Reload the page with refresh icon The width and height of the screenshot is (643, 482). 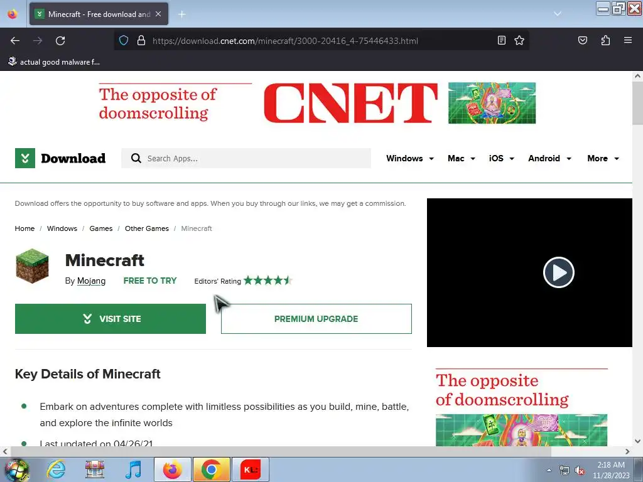pos(60,41)
